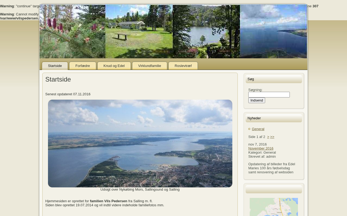Switch to the Roslevtræf tab
This screenshot has height=216, width=347.
click(183, 66)
